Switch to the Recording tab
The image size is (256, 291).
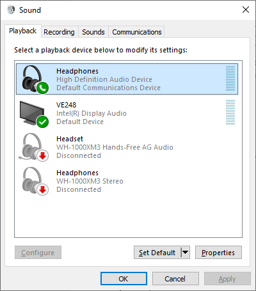59,32
